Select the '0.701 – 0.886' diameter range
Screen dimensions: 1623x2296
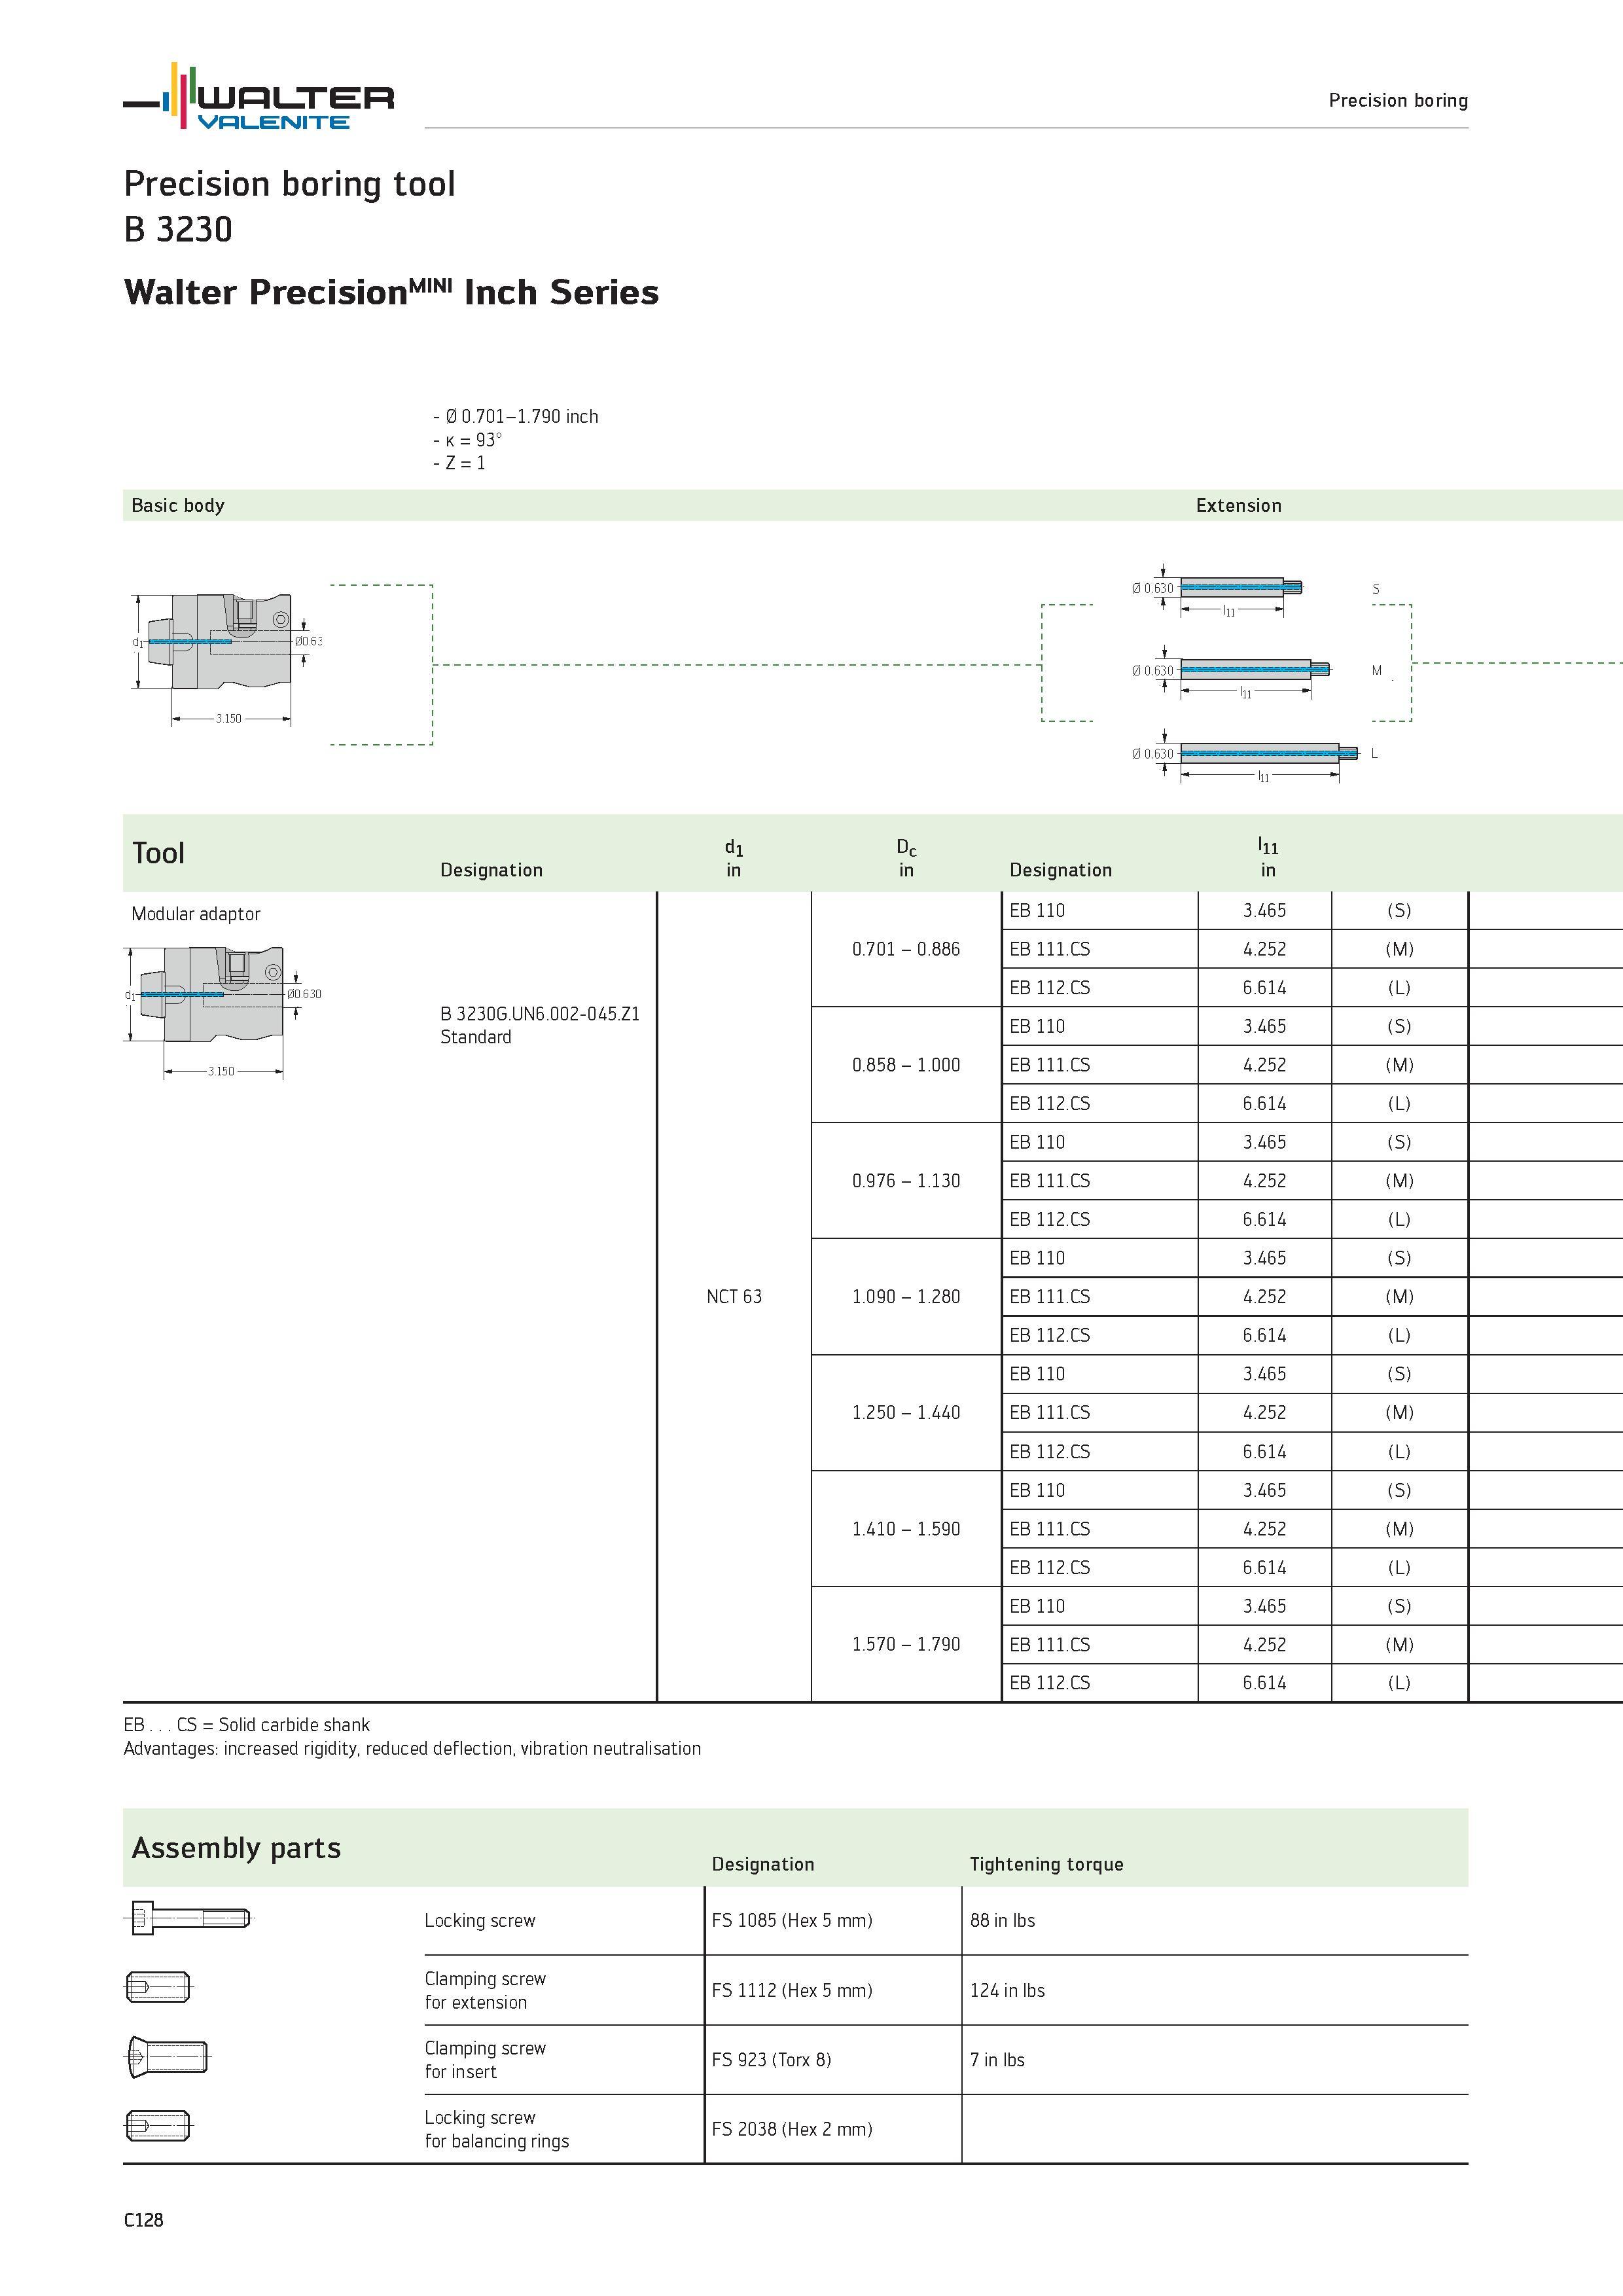tap(906, 949)
